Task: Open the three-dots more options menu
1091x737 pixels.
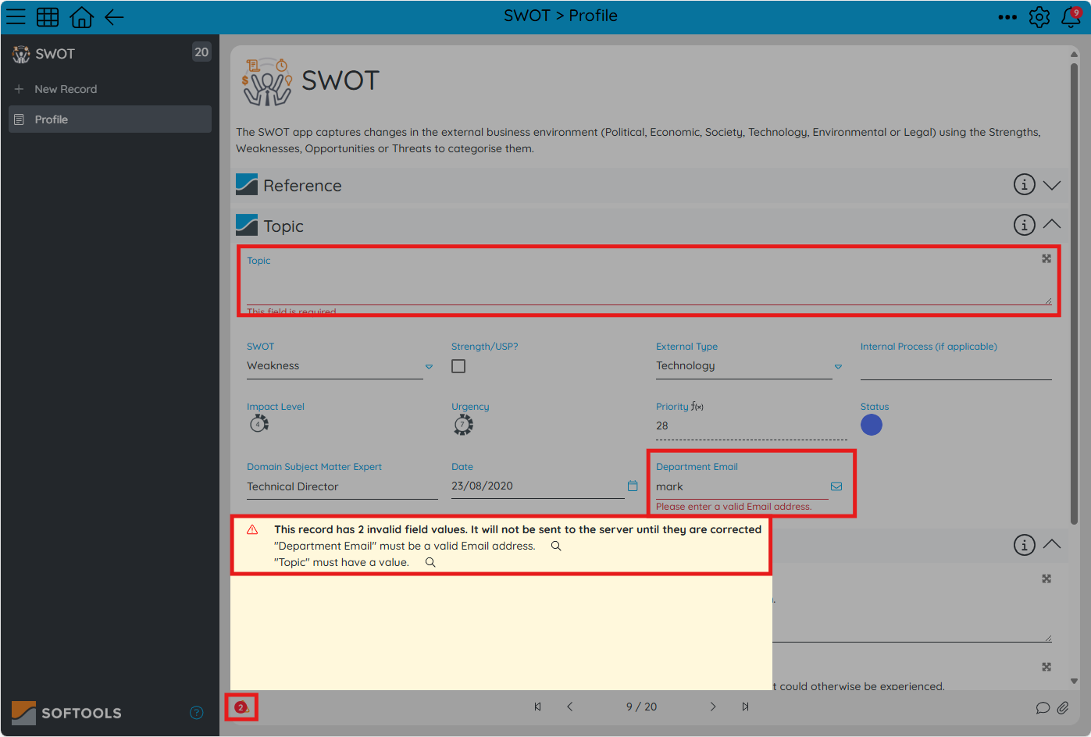Action: coord(1007,17)
